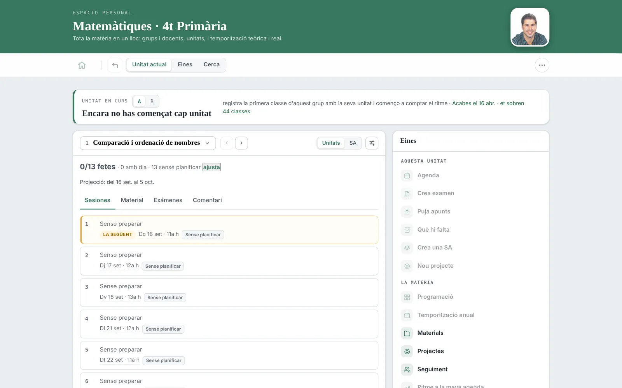This screenshot has width=622, height=388.
Task: Open the unit filter settings sliders icon
Action: [372, 143]
